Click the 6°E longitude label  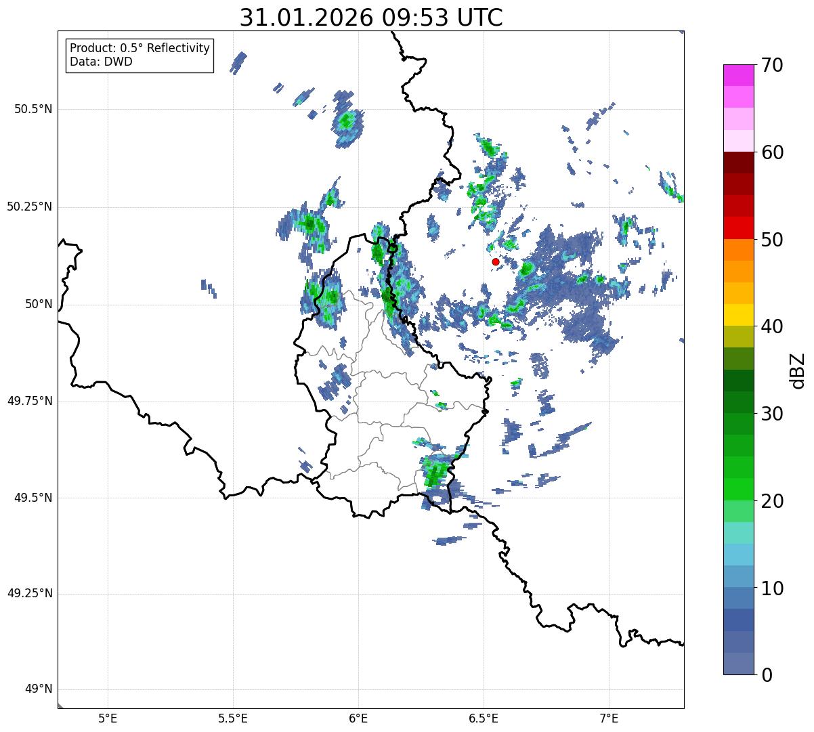pyautogui.click(x=358, y=718)
